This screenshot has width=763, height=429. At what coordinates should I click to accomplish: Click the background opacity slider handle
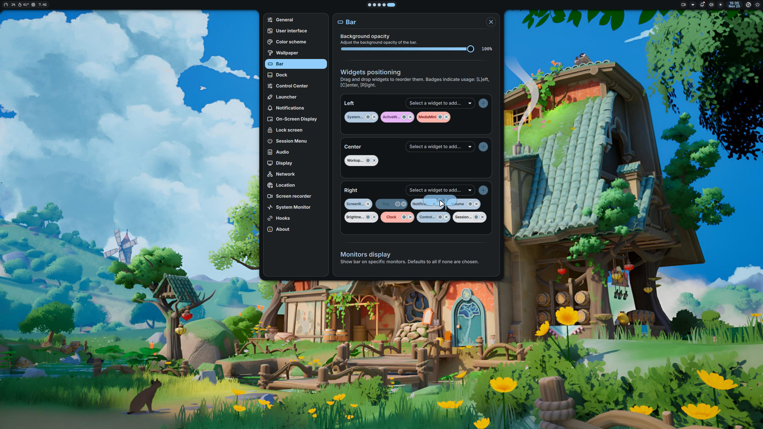tap(470, 49)
